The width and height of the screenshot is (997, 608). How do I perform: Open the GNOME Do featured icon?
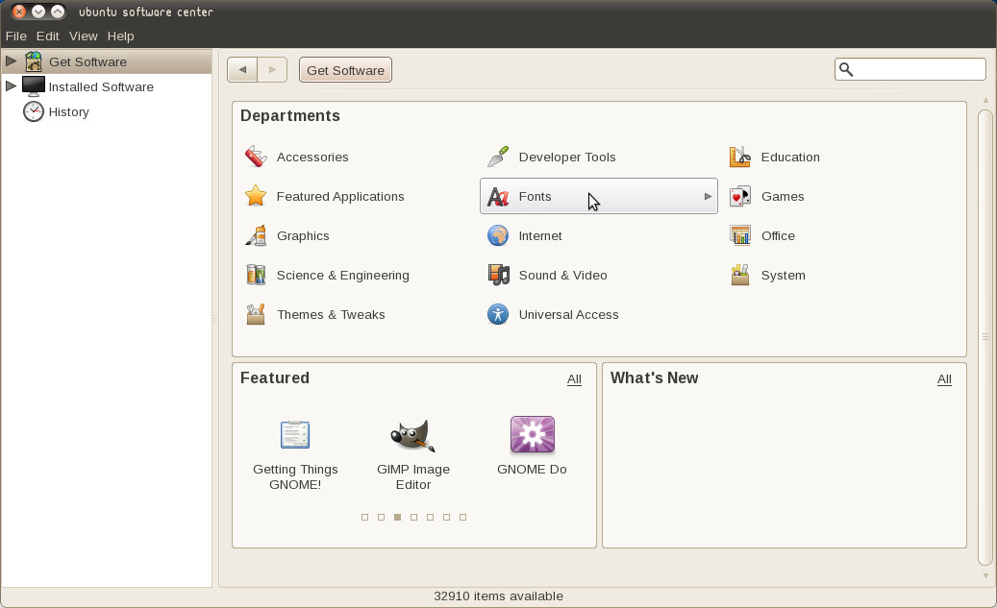point(533,434)
